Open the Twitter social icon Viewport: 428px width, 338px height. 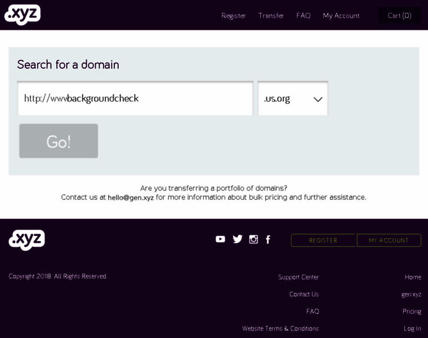point(238,239)
